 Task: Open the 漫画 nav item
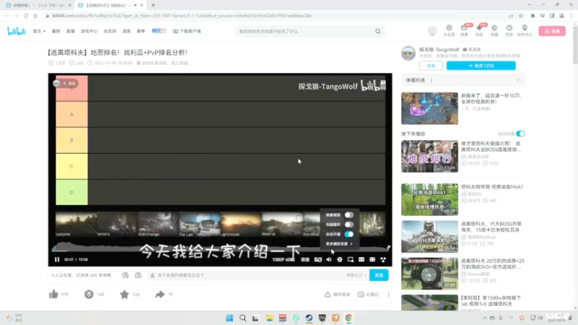(126, 31)
